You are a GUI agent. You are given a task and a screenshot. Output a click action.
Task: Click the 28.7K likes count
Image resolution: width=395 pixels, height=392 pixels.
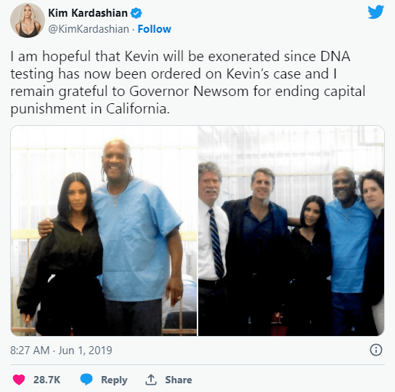(x=47, y=380)
